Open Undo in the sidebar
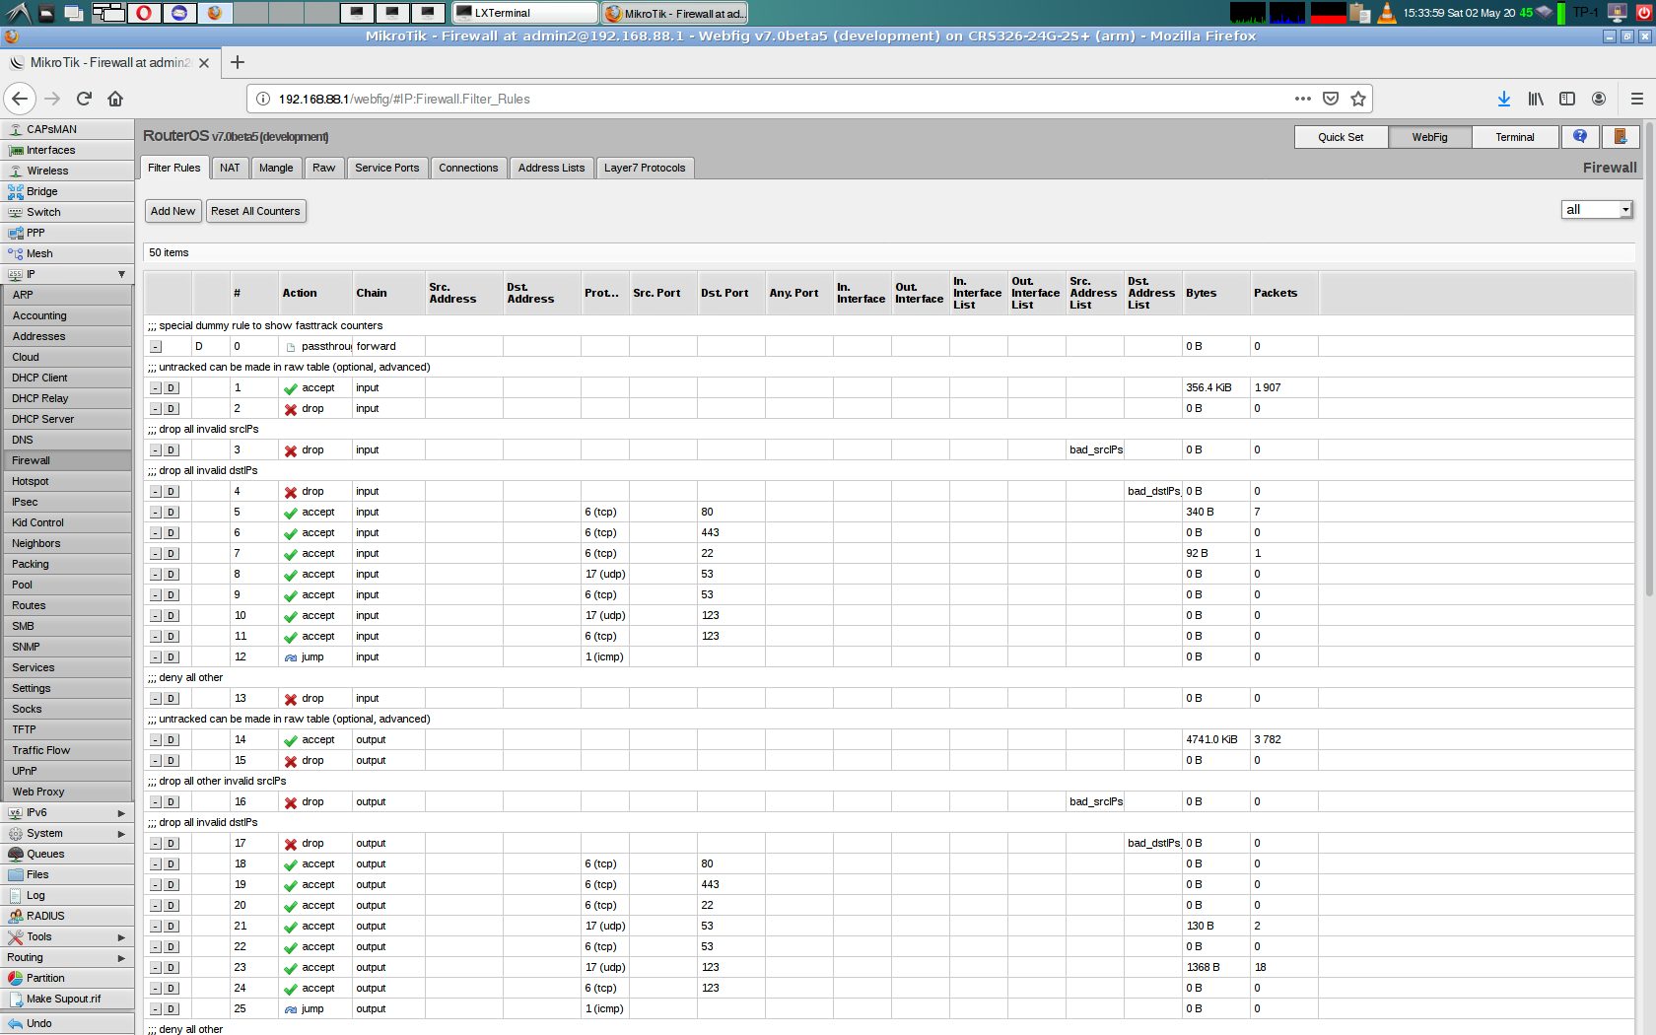 [67, 1023]
